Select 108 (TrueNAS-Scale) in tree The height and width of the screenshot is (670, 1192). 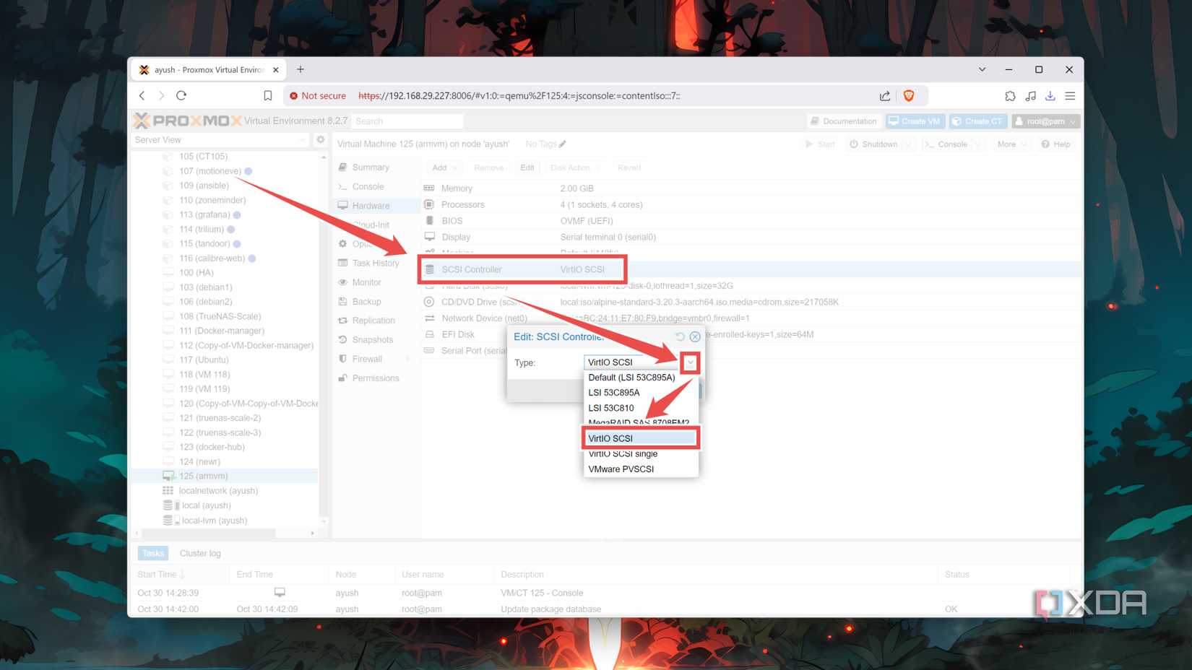tap(224, 316)
